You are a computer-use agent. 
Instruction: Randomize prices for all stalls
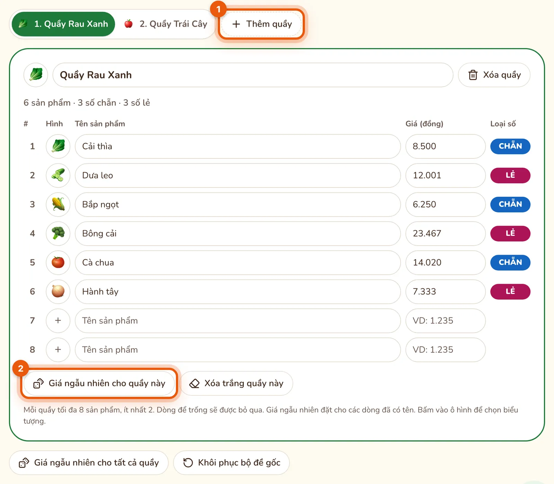(x=89, y=463)
